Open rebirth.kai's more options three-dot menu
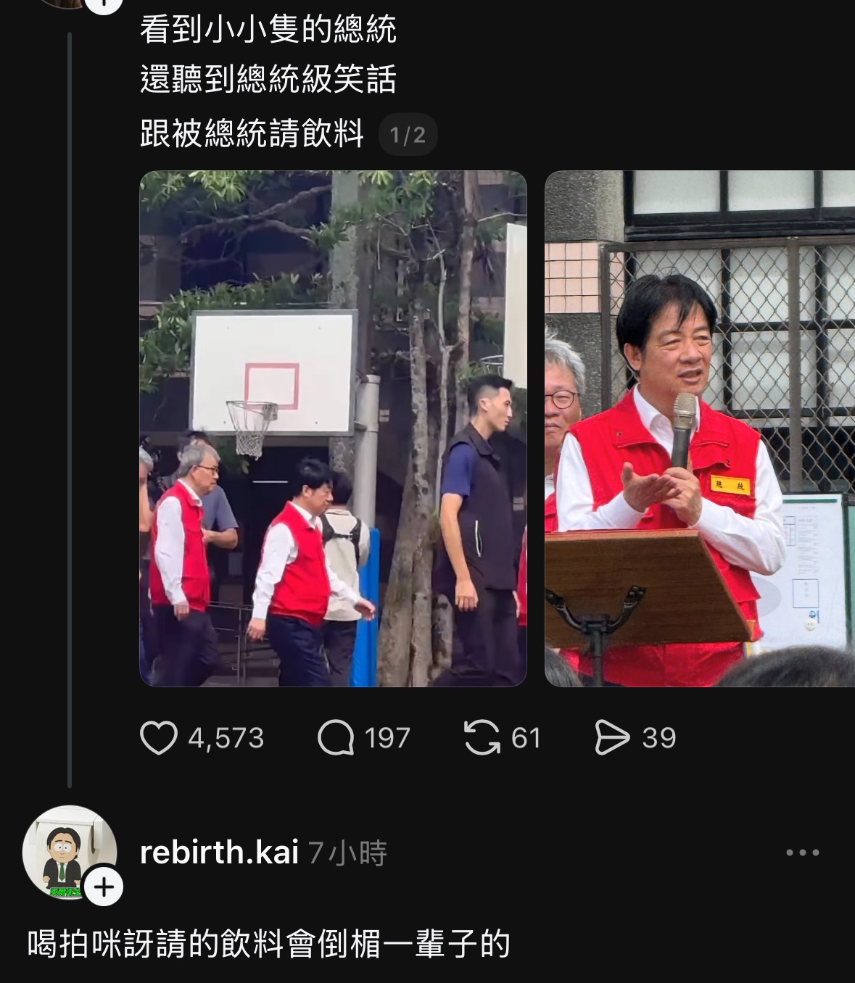 pos(803,853)
